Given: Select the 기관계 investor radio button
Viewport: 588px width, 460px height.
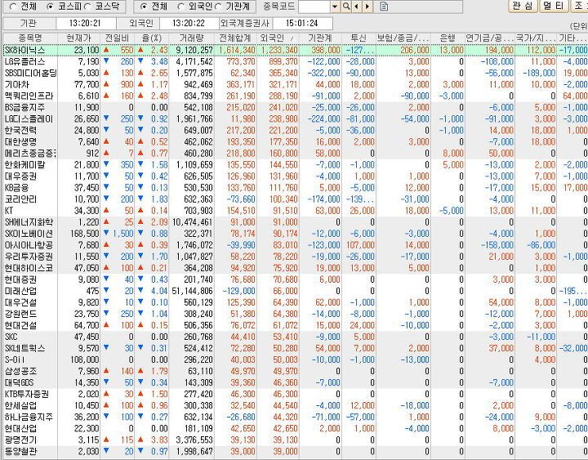Looking at the screenshot, I should pyautogui.click(x=218, y=7).
